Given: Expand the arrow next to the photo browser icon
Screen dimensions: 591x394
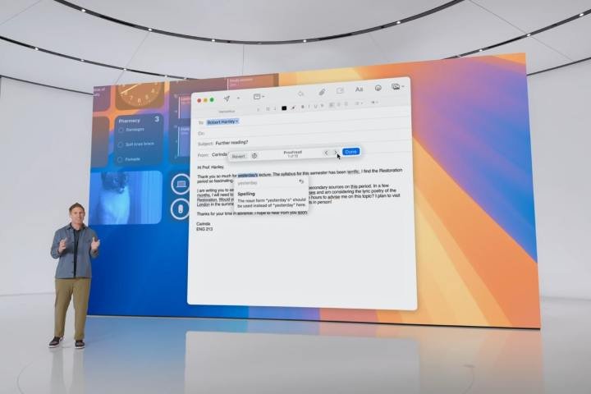Looking at the screenshot, I should click(x=403, y=87).
